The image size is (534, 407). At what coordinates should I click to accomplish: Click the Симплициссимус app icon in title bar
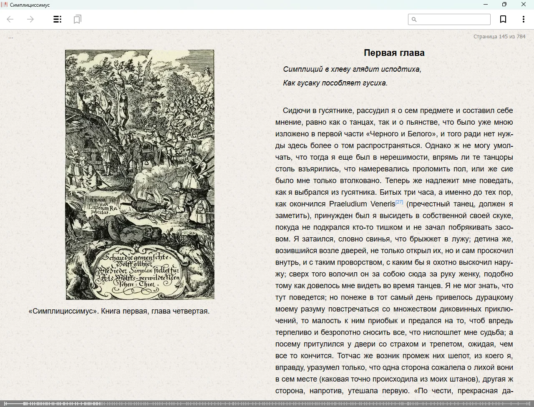coord(5,5)
